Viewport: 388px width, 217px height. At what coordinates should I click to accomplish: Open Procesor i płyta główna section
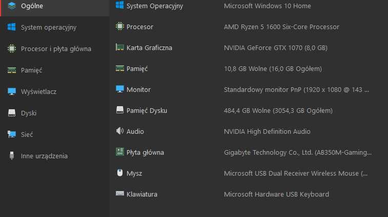55,49
